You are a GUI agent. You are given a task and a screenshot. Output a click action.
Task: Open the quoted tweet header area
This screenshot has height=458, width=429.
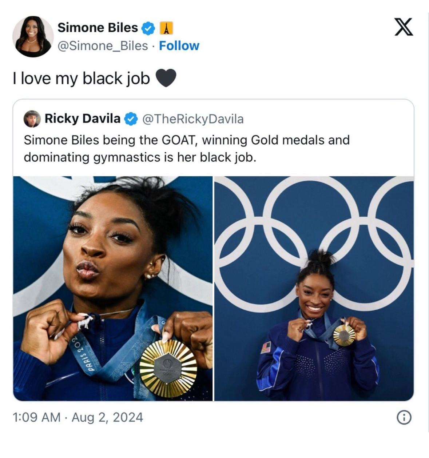214,119
